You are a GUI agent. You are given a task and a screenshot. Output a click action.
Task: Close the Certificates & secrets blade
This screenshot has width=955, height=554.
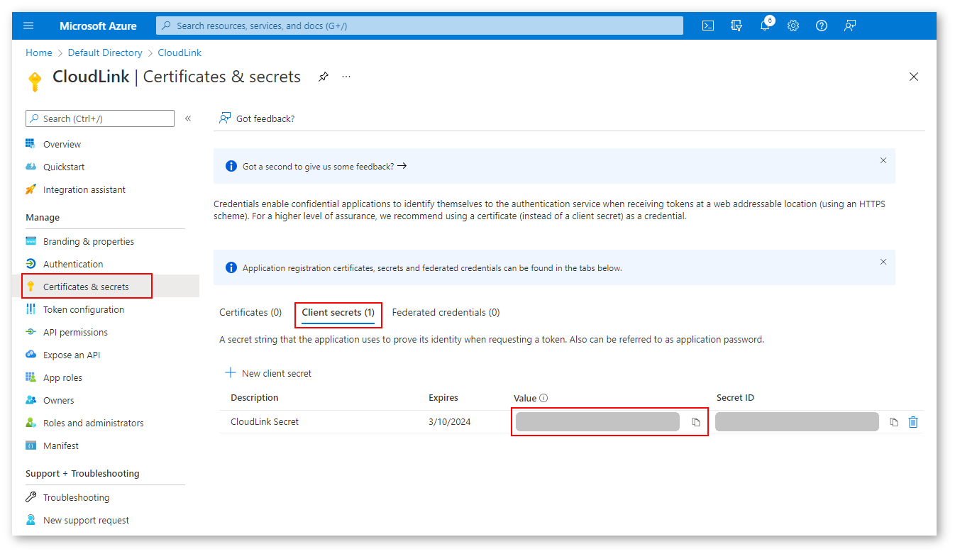914,77
